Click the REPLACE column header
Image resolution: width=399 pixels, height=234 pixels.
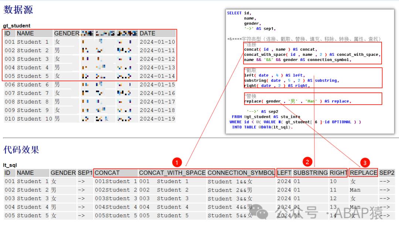tap(364, 173)
